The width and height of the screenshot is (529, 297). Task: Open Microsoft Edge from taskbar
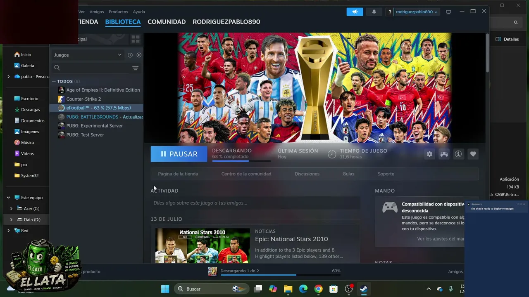pos(303,289)
